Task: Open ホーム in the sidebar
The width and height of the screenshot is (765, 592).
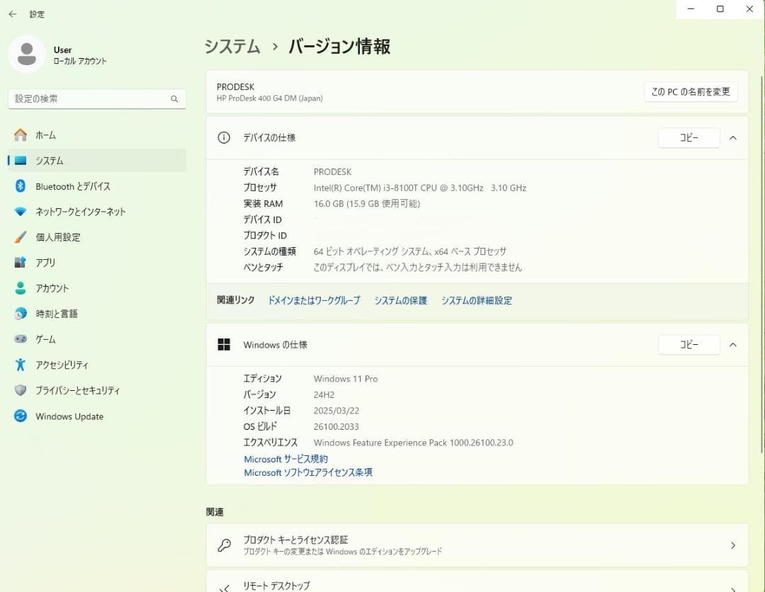Action: tap(97, 135)
